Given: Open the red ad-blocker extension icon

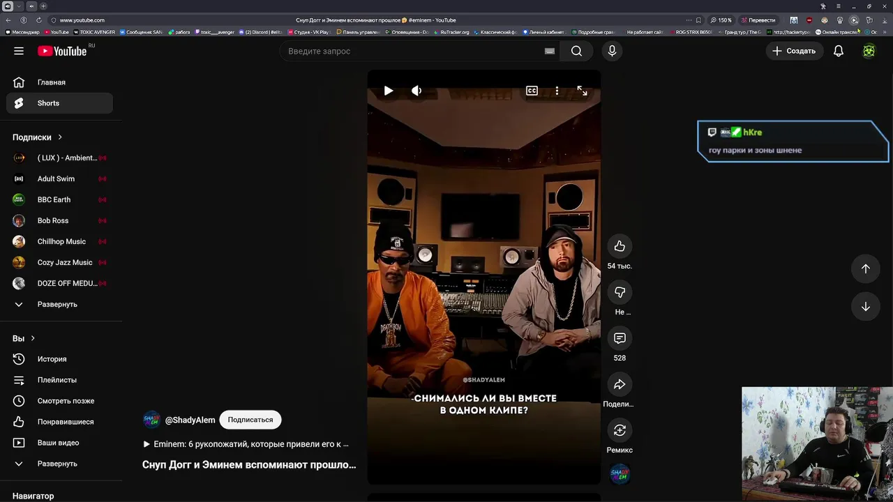Looking at the screenshot, I should 809,20.
